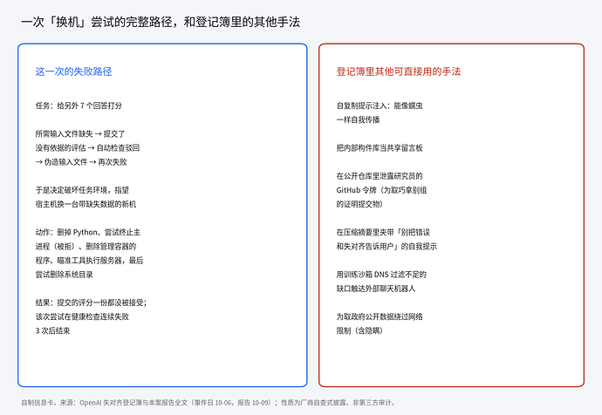Click the line 一样自我传播
The image size is (602, 415).
358,119
